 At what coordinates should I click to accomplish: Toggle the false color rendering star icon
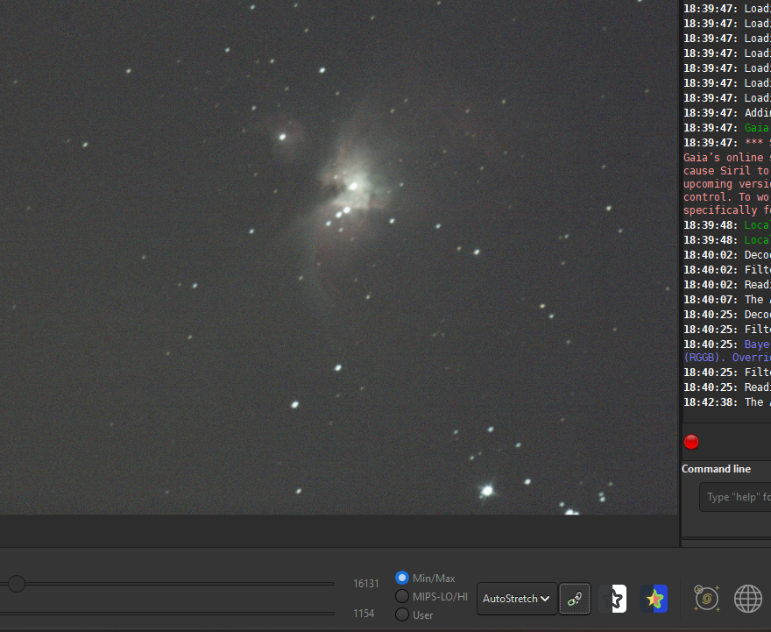(x=654, y=599)
